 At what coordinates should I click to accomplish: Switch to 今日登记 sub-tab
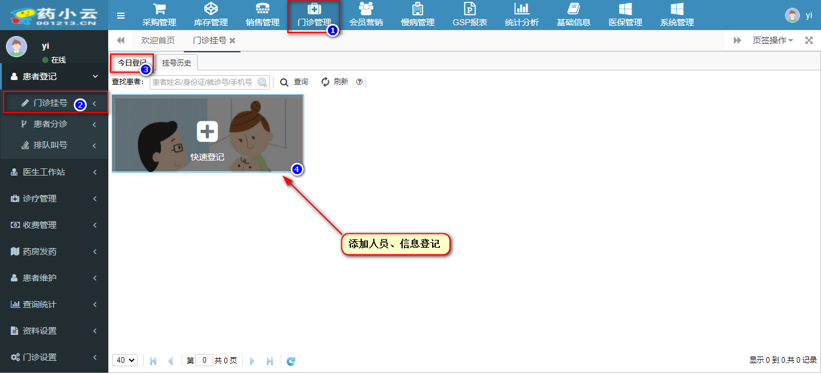pos(132,63)
